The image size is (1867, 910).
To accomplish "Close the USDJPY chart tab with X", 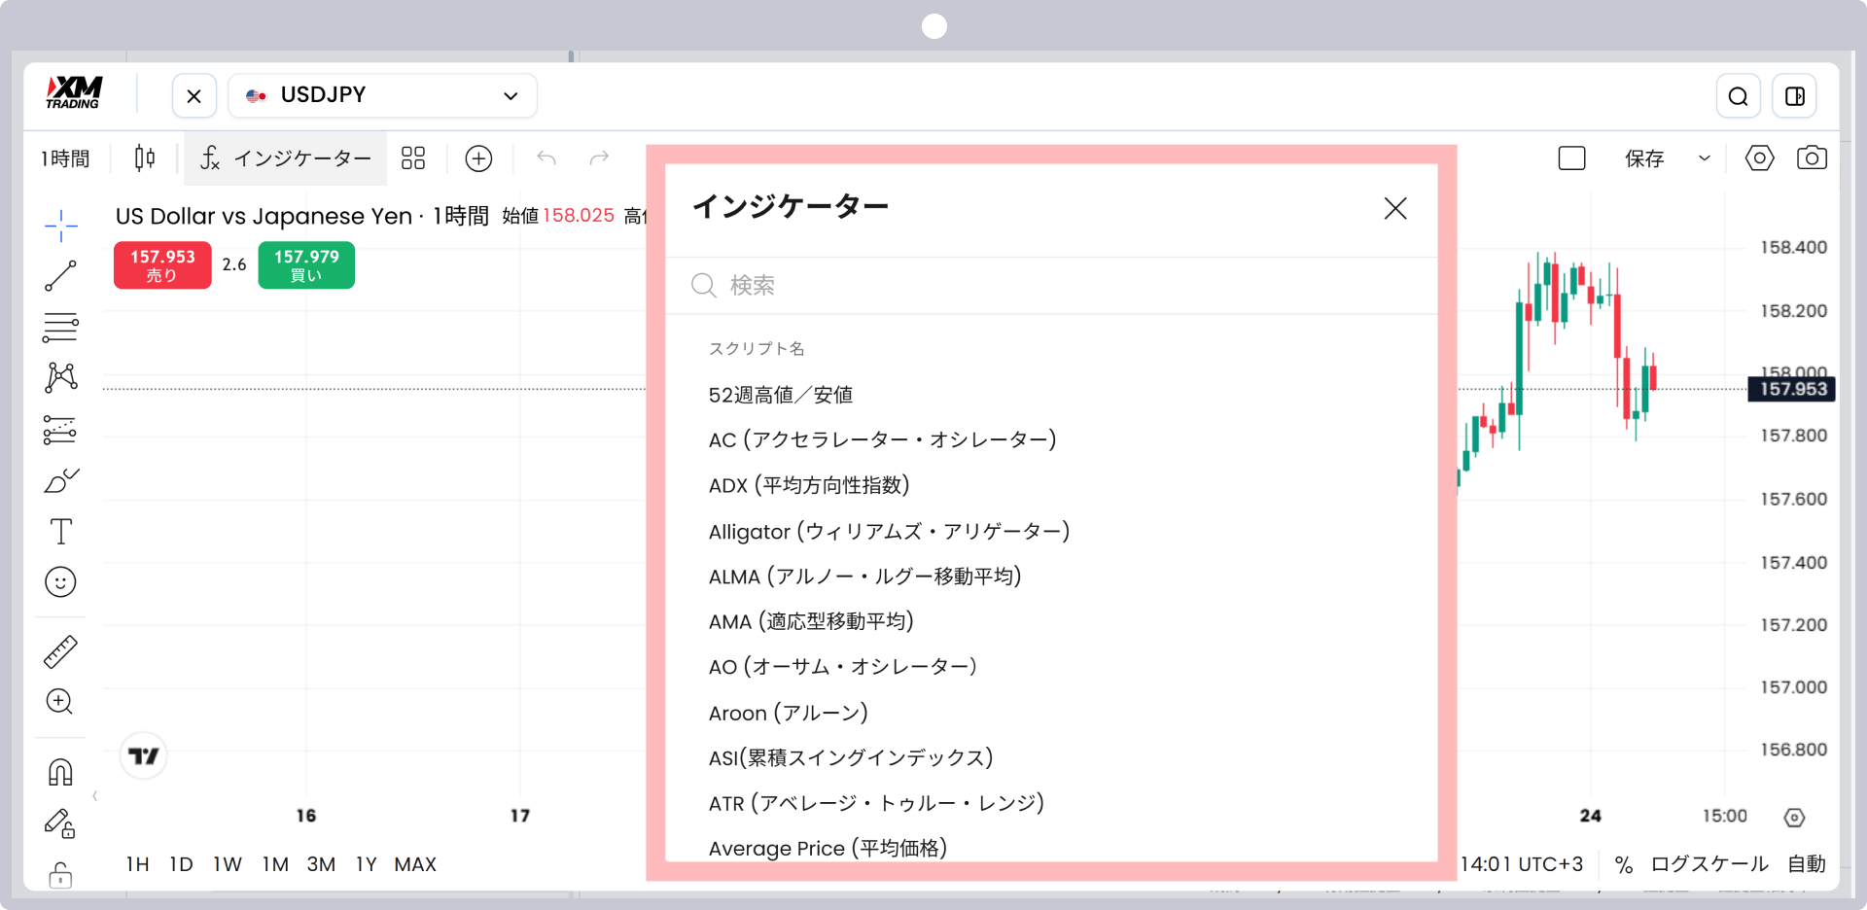I will (x=194, y=96).
